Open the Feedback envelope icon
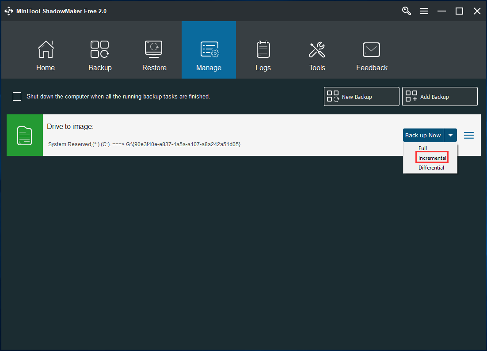487x351 pixels. 372,49
